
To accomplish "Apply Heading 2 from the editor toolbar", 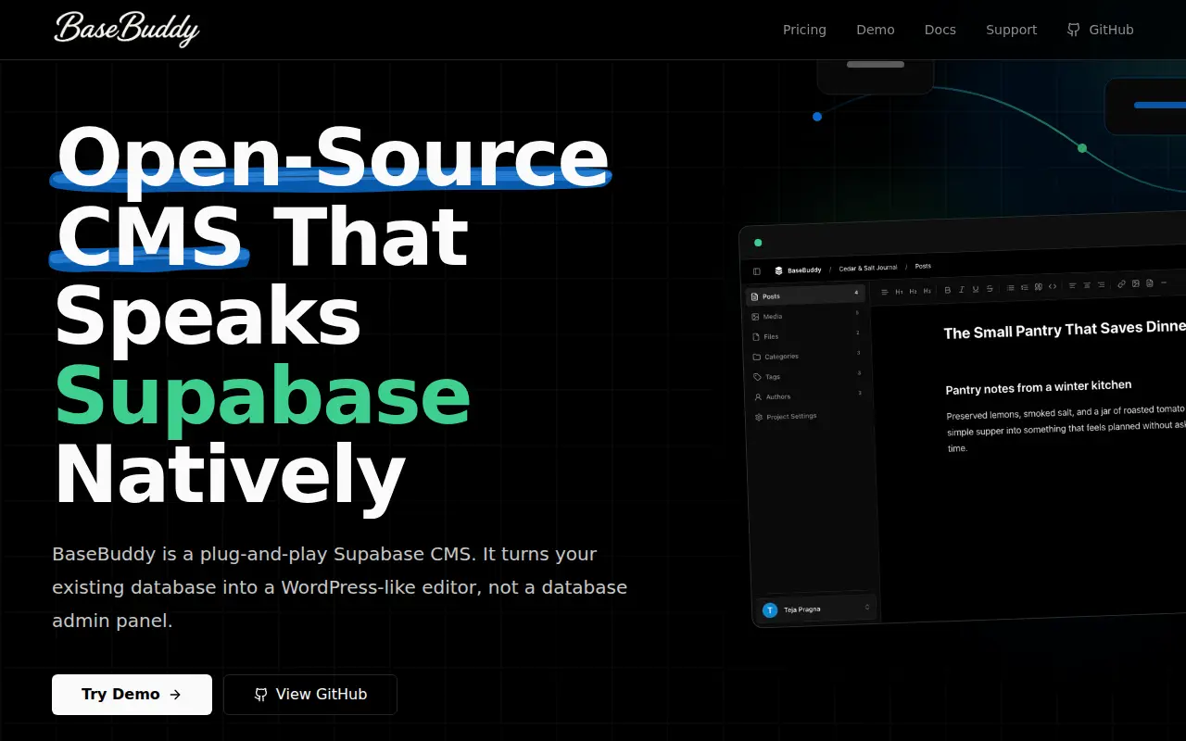I will [913, 291].
